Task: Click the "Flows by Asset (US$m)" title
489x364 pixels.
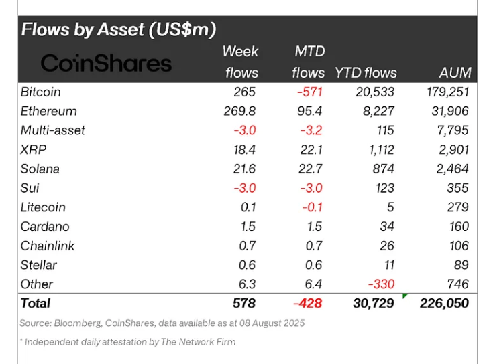Action: coord(118,29)
